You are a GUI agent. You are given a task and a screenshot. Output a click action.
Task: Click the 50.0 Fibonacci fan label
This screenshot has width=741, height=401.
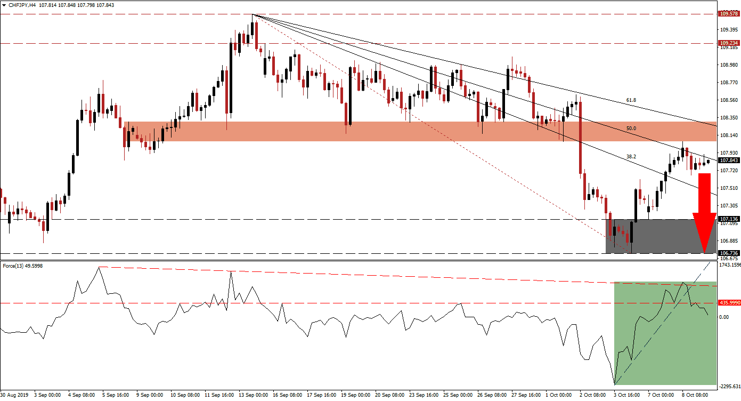[630, 129]
